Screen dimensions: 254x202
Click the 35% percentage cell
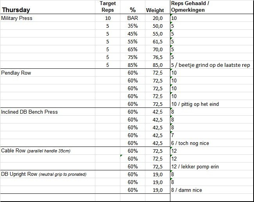point(132,26)
